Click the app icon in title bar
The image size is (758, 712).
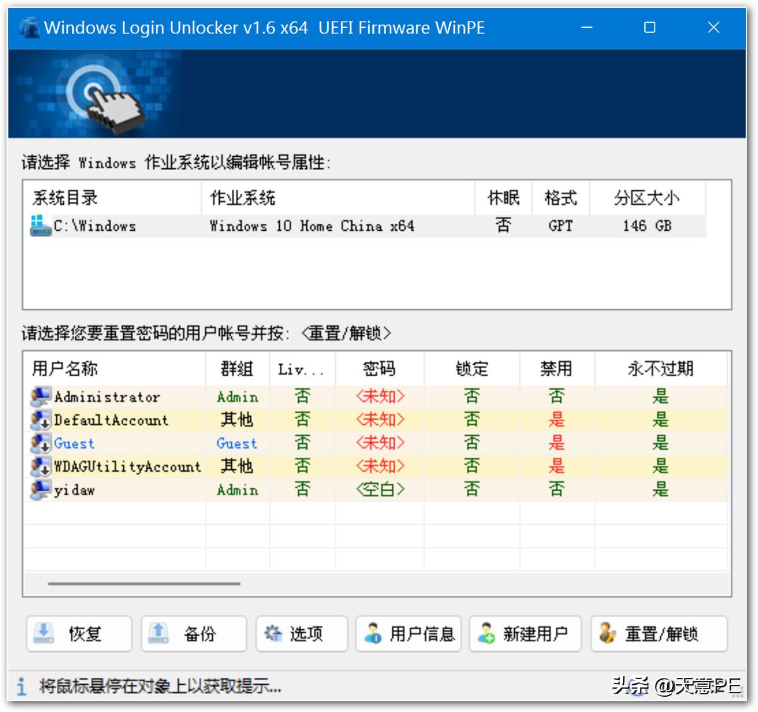30,28
